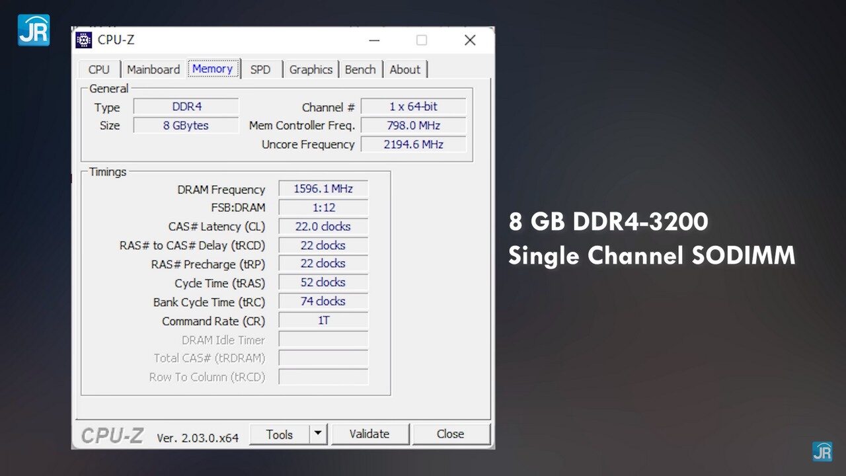The image size is (846, 476).
Task: Click the small JR logo at bottom-right
Action: tap(822, 452)
